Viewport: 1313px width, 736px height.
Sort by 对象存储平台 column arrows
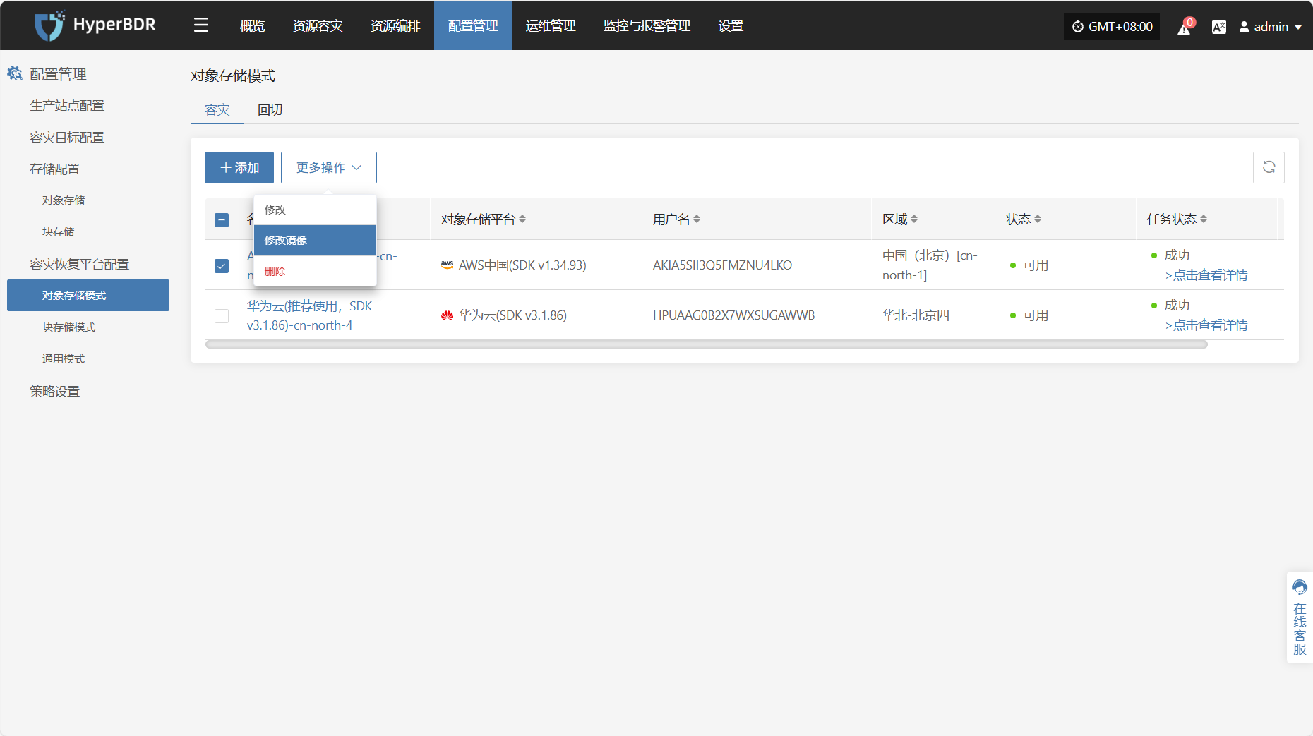click(x=522, y=219)
